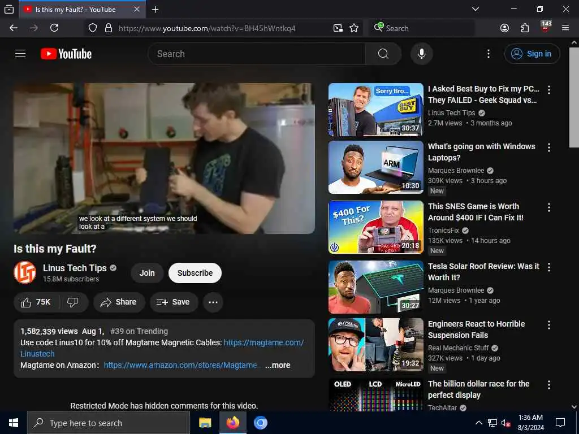Click the Sign in button
The image size is (579, 434).
[x=532, y=54]
